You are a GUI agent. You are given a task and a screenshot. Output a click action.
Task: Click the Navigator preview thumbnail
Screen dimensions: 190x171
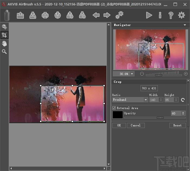click(x=150, y=50)
